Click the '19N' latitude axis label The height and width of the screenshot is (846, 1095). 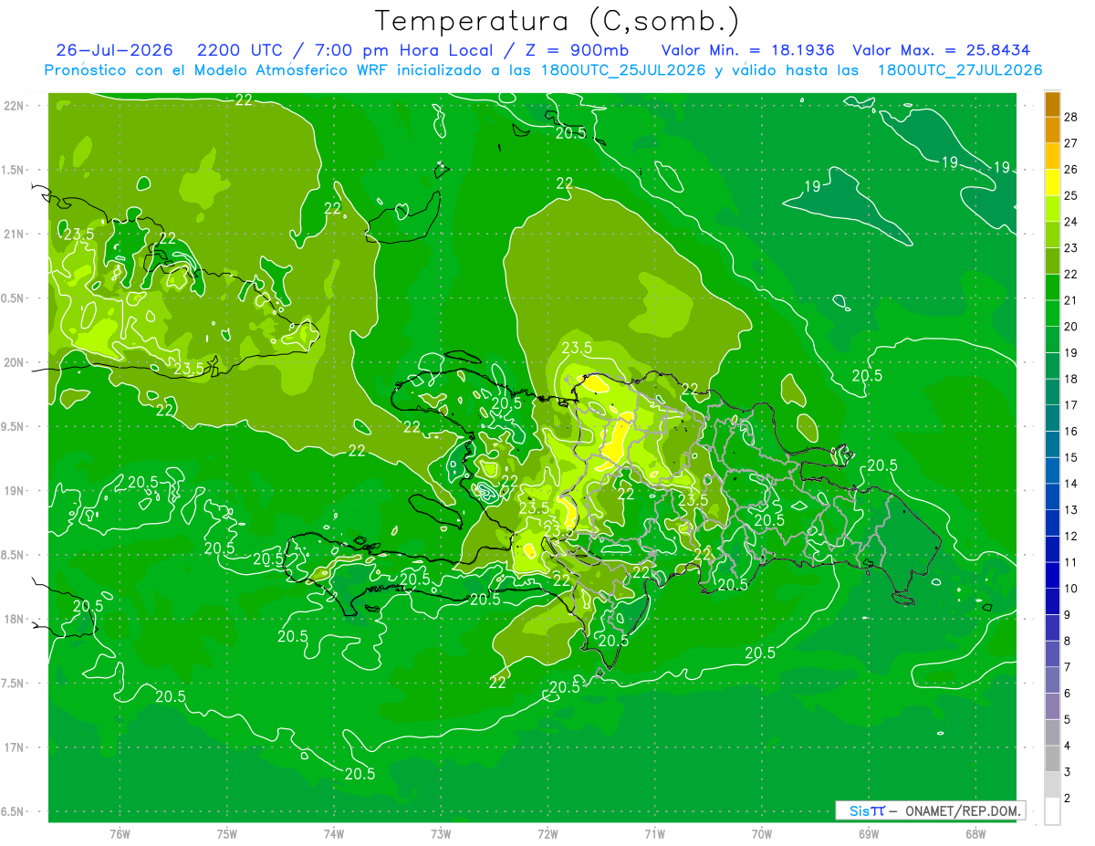(x=14, y=491)
